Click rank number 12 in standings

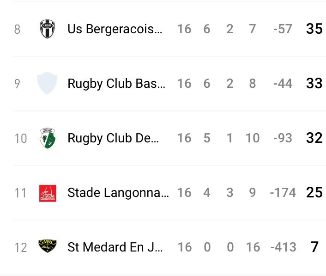pyautogui.click(x=21, y=248)
